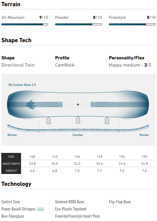
Task: Select the 140 size column
Action: (x=32, y=156)
